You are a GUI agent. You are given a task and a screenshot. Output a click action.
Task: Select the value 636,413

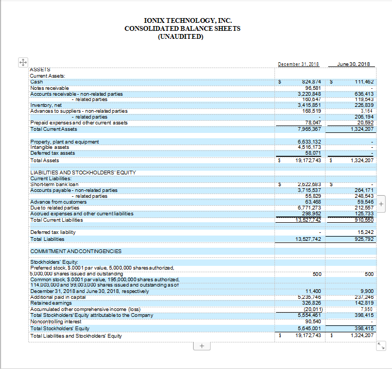click(364, 94)
